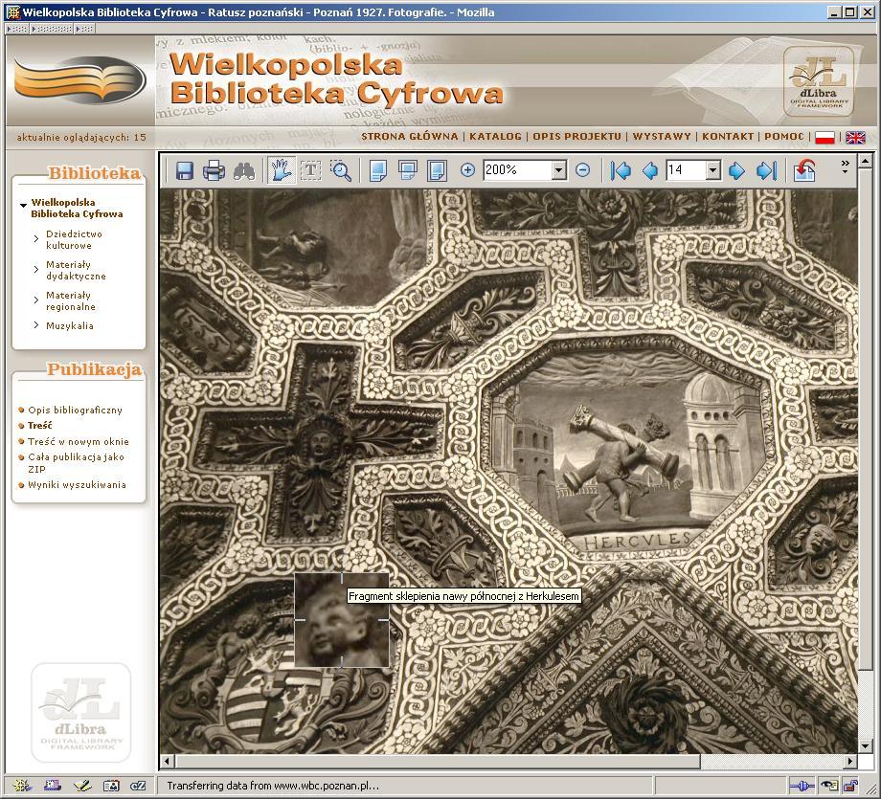Activate the magnifier zoom-area tool
881x799 pixels.
341,170
